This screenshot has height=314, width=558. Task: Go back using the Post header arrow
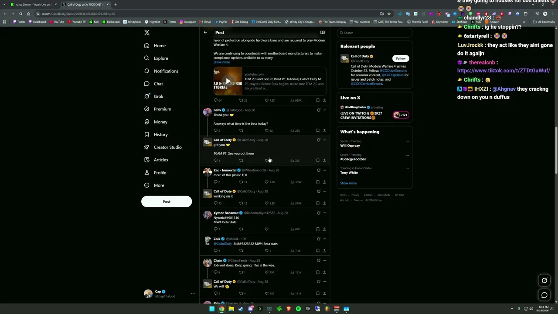tap(205, 32)
